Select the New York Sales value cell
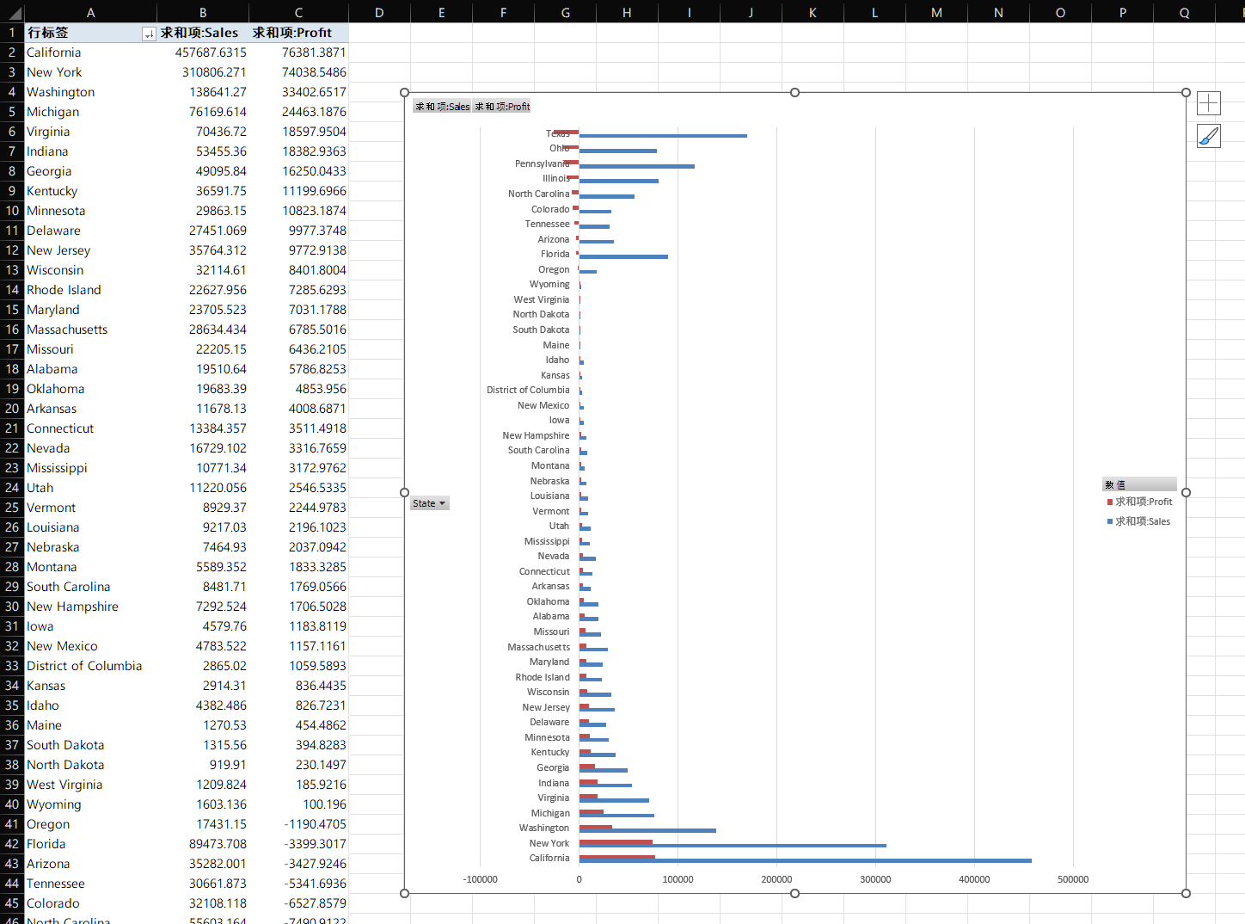 click(x=205, y=72)
